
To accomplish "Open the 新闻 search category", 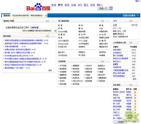I will pyautogui.click(x=54, y=5).
